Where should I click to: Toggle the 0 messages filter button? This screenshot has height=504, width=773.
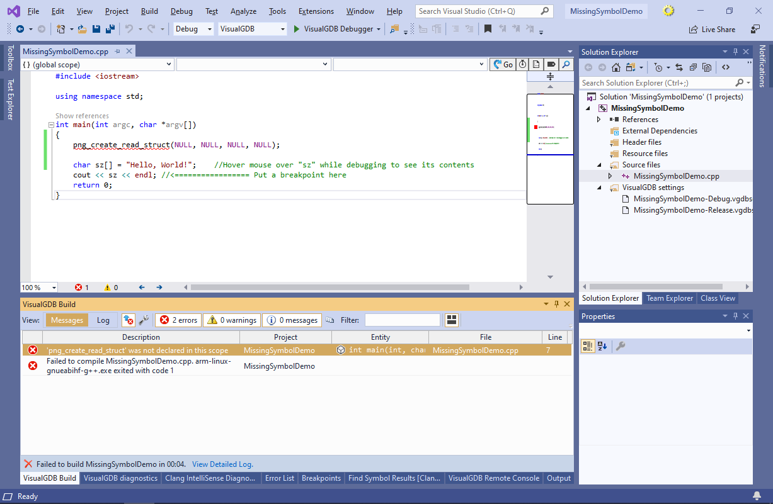pos(292,320)
